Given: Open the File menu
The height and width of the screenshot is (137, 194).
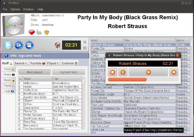Looking at the screenshot, I should coord(5,9).
